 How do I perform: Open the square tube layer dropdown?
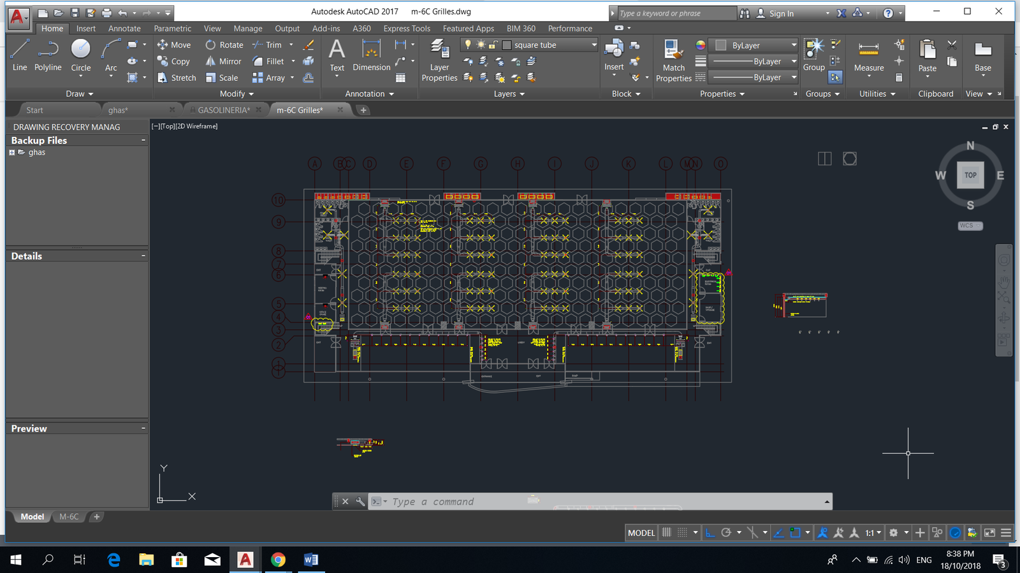[594, 45]
